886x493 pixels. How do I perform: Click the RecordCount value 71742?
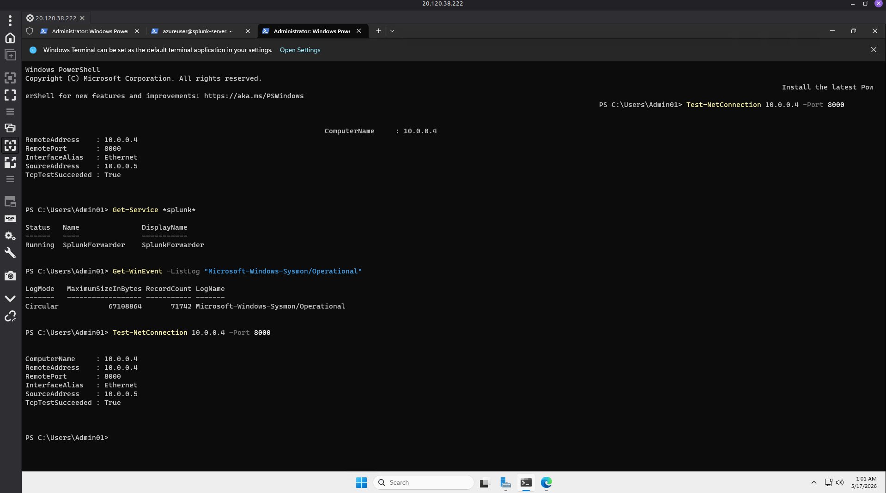point(181,306)
